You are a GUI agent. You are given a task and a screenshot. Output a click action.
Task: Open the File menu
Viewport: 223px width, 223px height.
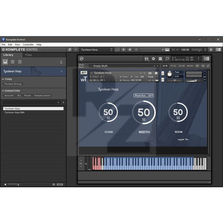(x=3, y=45)
